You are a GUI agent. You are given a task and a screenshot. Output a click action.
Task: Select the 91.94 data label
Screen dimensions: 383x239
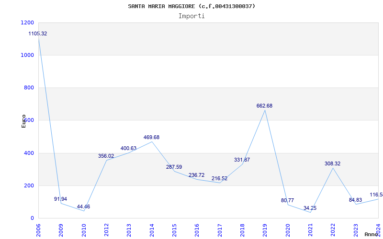tap(60, 199)
